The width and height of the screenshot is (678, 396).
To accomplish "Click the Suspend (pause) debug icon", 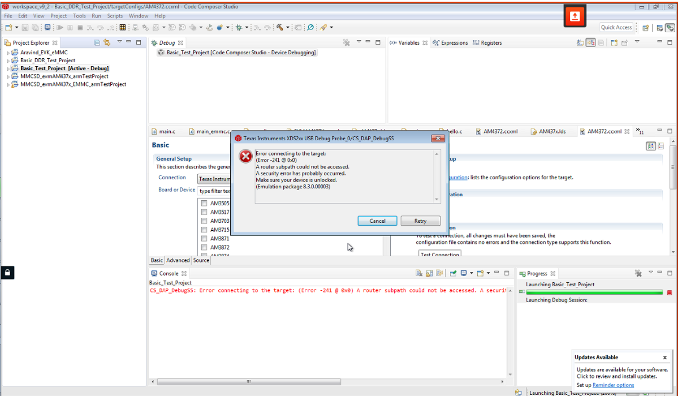I will [69, 27].
